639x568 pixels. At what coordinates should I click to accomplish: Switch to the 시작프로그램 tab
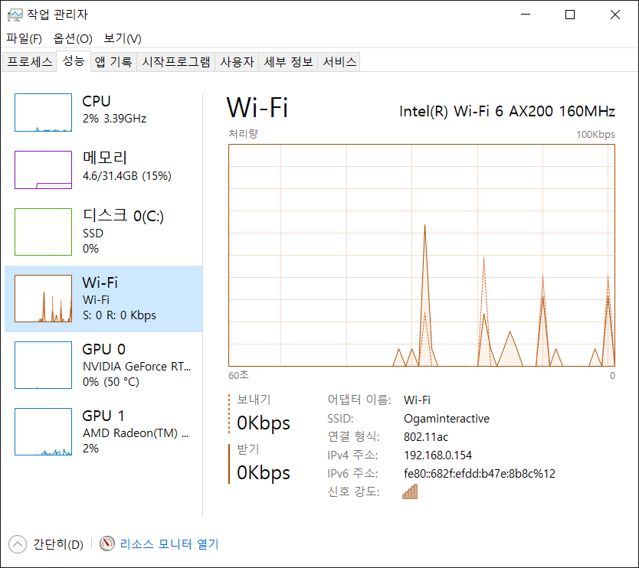click(x=176, y=62)
